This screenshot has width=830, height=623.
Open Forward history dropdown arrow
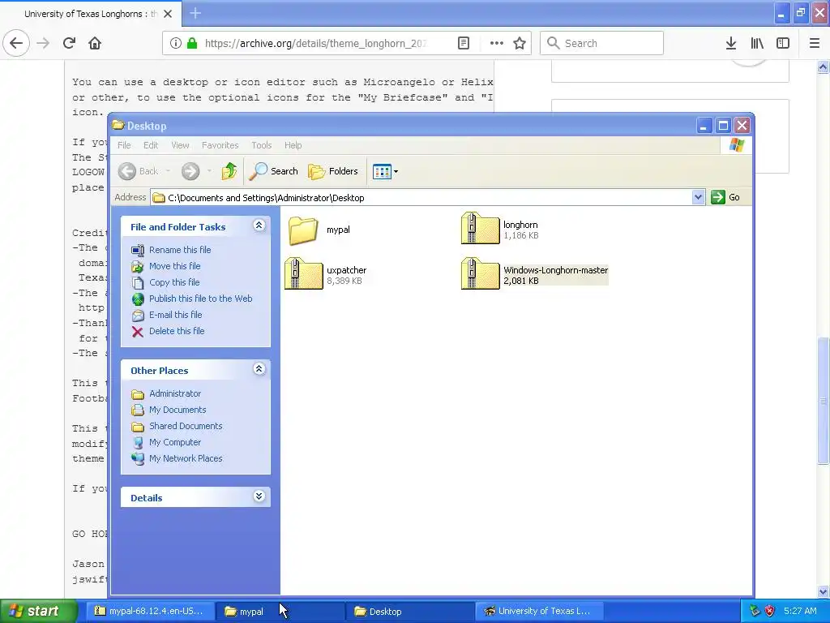pos(209,171)
